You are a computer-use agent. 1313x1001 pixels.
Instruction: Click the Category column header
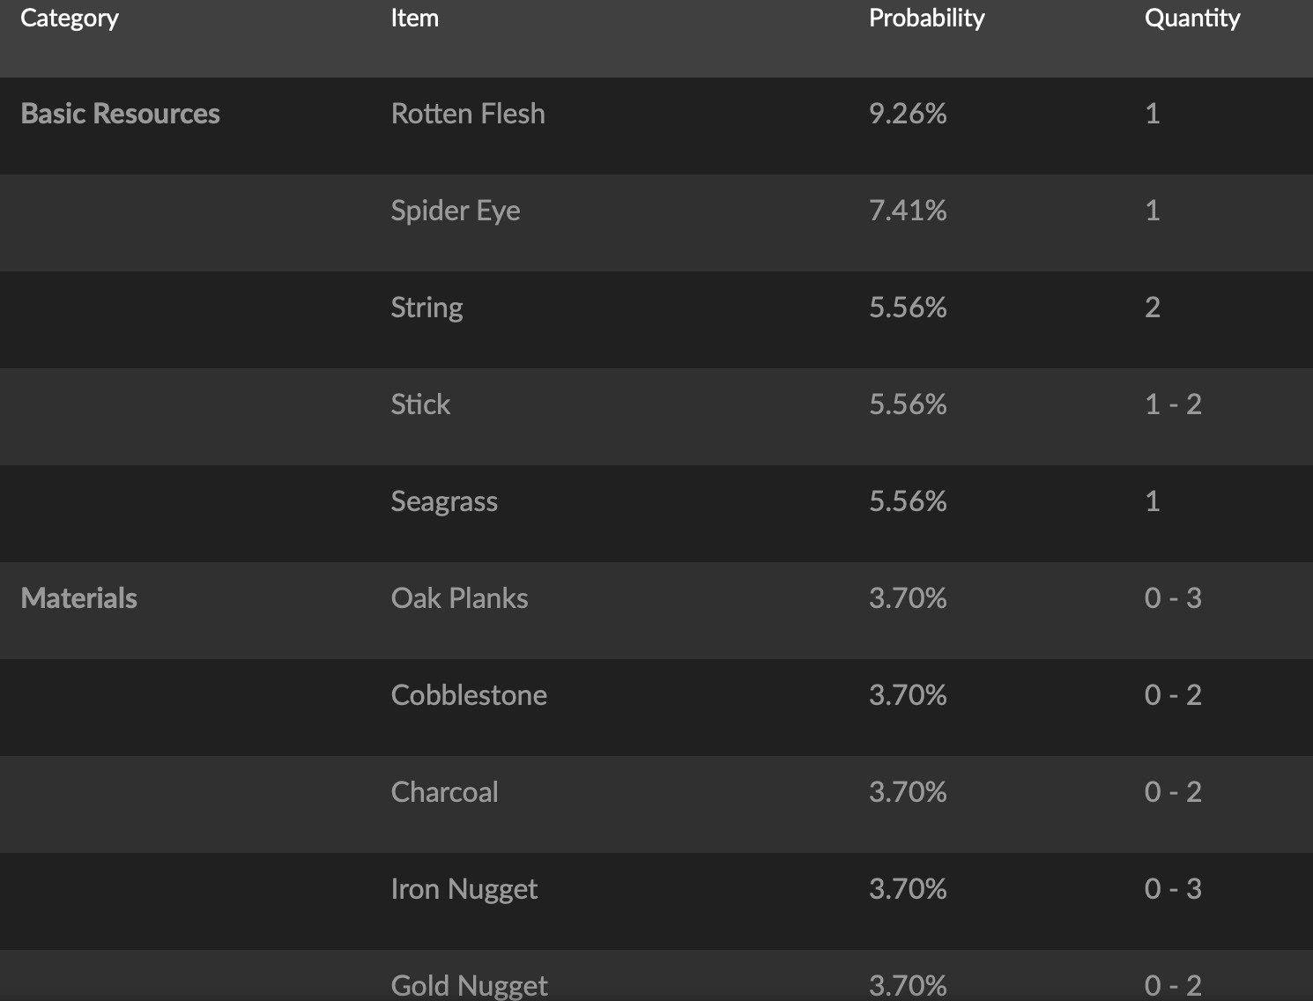[70, 19]
